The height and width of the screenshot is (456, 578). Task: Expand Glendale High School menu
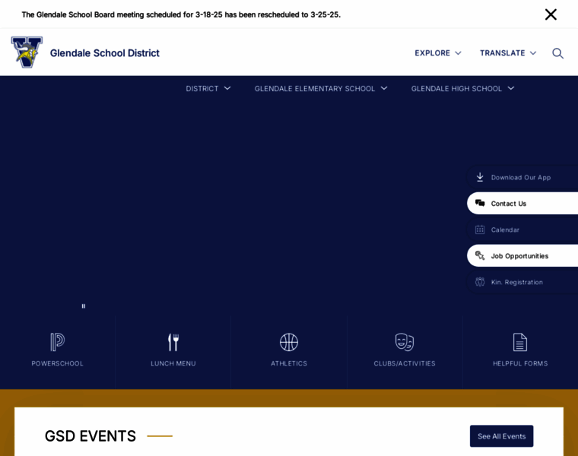[462, 88]
